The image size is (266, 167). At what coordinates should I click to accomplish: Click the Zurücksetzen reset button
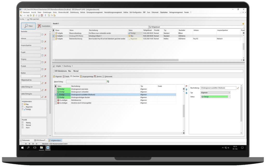44,26
